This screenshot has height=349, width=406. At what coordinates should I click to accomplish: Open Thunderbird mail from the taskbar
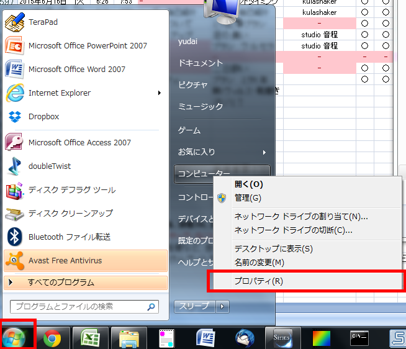click(x=245, y=338)
